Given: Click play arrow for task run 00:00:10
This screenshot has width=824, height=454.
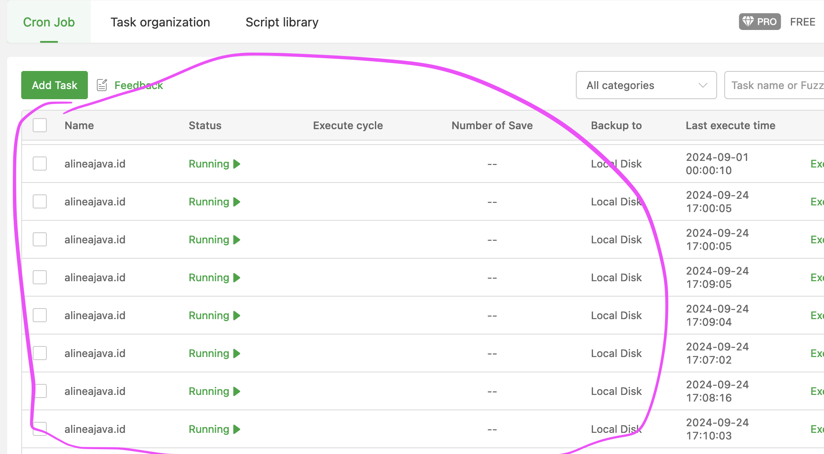Looking at the screenshot, I should (x=237, y=164).
